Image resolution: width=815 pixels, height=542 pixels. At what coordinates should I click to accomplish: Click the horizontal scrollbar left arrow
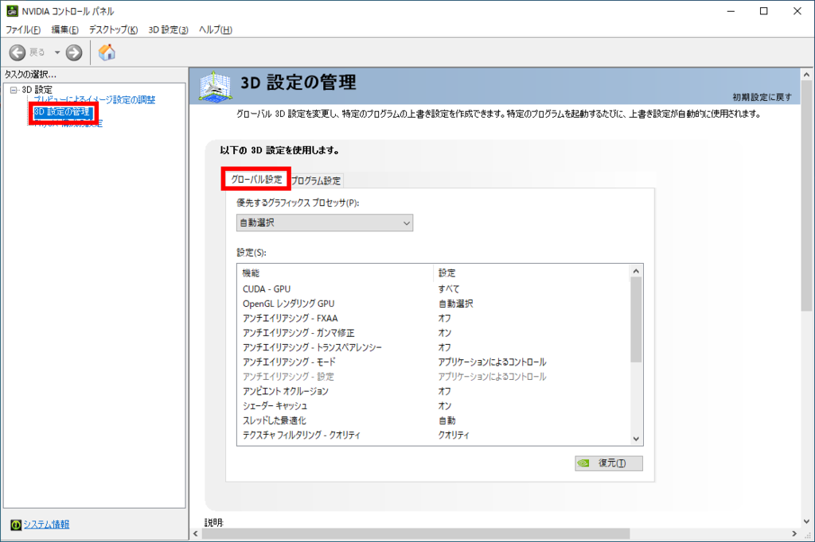196,534
